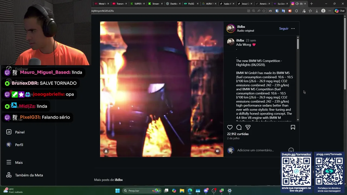Open Áudio original link

245,31
